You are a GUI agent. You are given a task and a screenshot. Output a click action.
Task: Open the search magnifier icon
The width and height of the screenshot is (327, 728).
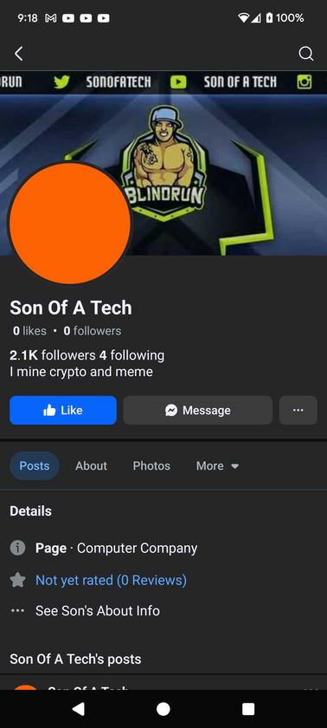click(305, 54)
